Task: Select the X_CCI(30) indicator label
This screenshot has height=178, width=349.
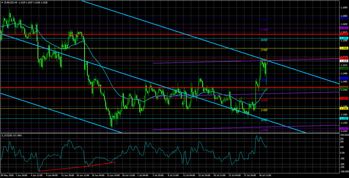Action: tap(7, 135)
